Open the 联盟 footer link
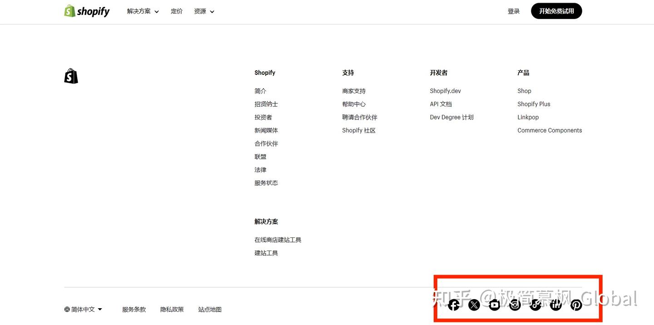Screen dimensions: 654x325 coord(260,157)
